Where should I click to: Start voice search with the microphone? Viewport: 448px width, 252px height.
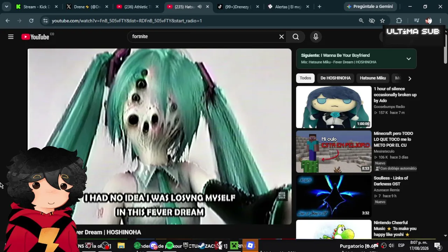(x=316, y=36)
